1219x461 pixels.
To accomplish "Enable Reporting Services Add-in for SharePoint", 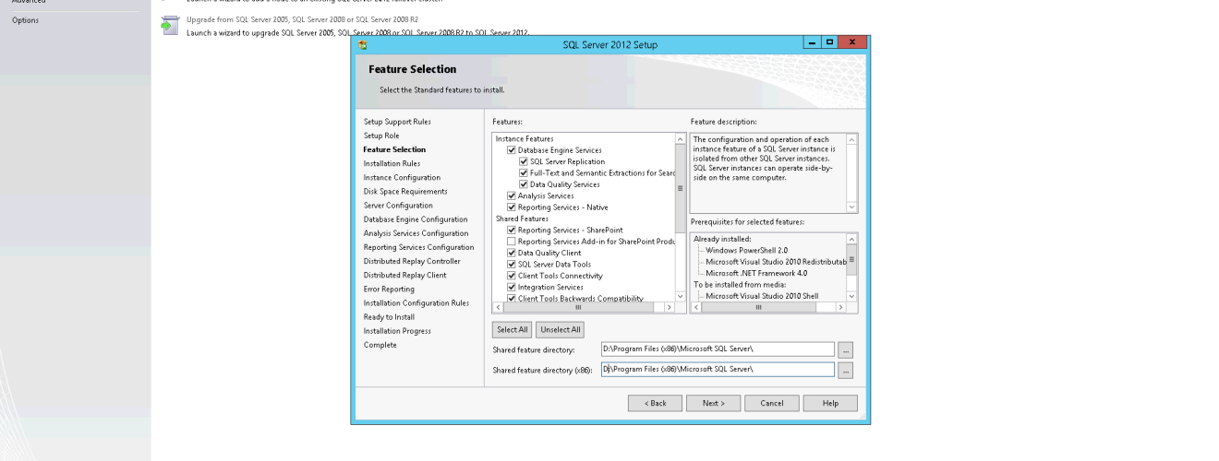I will 512,242.
